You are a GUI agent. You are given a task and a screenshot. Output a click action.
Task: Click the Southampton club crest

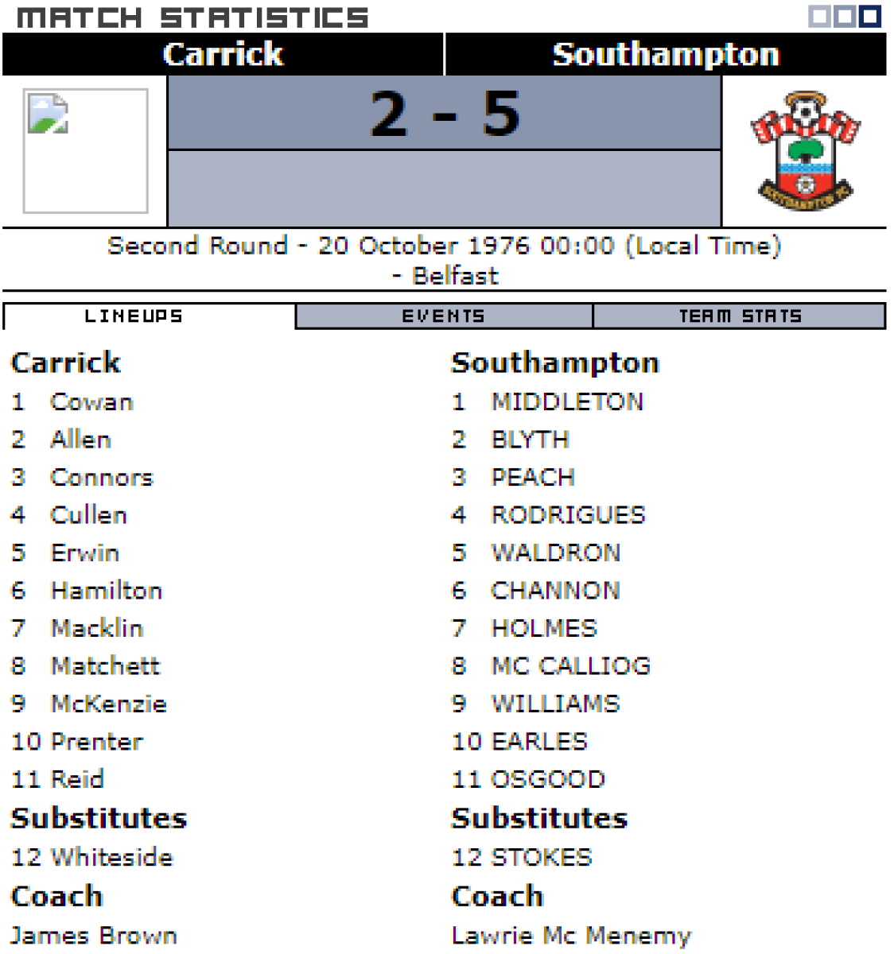(805, 151)
